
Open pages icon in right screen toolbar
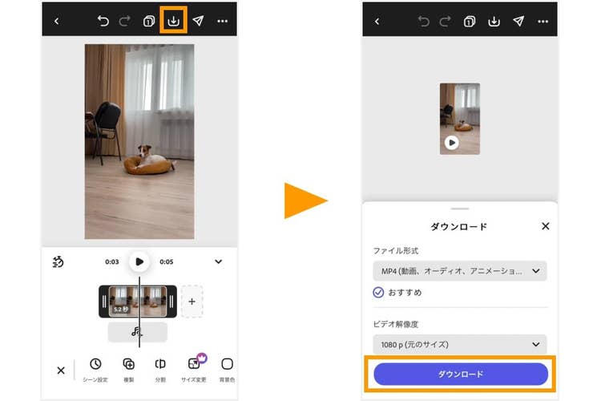pyautogui.click(x=469, y=22)
